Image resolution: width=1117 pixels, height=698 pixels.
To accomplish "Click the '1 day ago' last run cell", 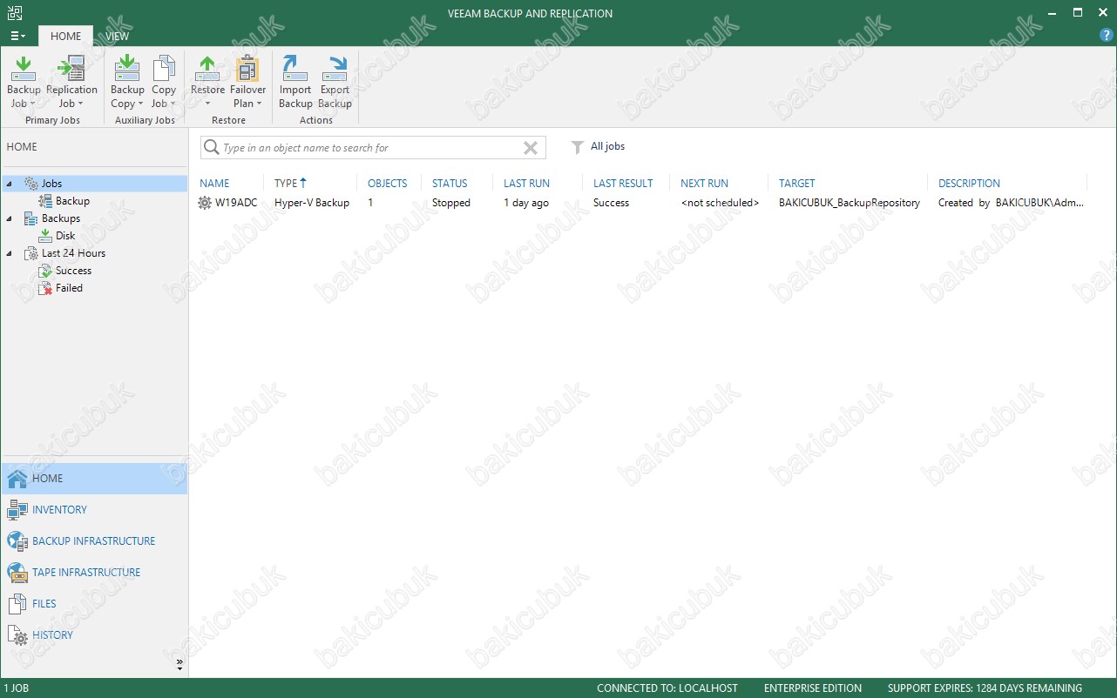I will (526, 203).
